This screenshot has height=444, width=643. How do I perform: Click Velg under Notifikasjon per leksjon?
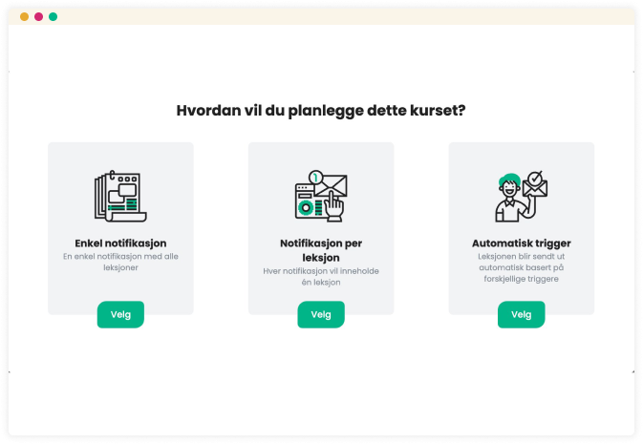click(x=321, y=314)
